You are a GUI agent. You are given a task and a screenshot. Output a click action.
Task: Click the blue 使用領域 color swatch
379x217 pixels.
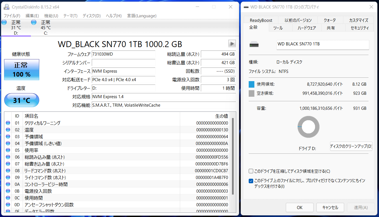tap(252, 84)
